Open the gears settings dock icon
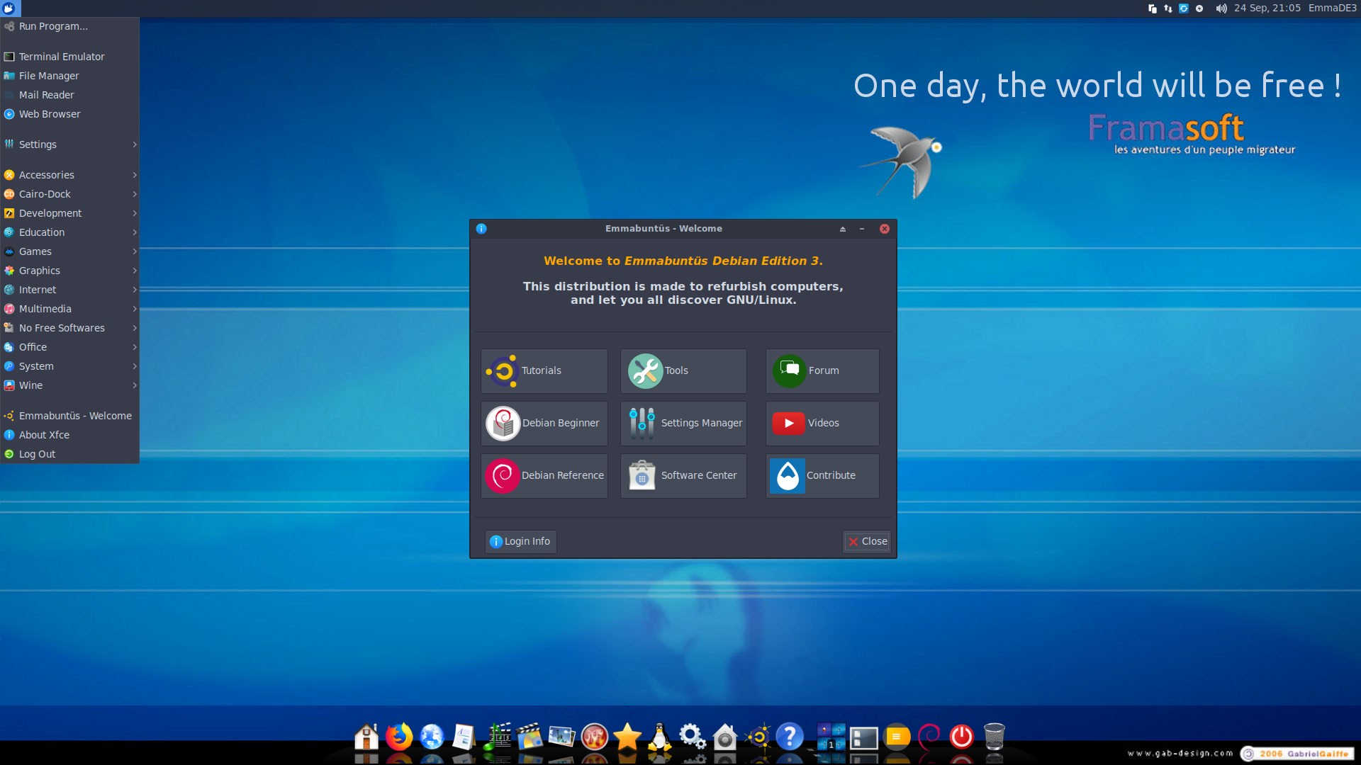Viewport: 1361px width, 765px height. click(x=693, y=737)
